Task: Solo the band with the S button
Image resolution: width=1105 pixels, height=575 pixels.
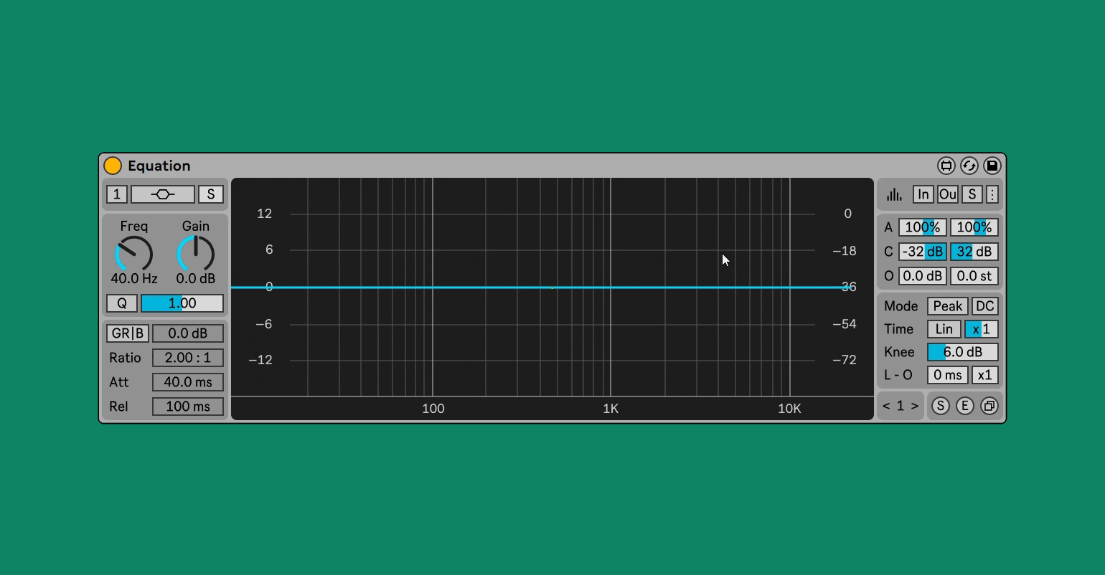Action: click(210, 194)
